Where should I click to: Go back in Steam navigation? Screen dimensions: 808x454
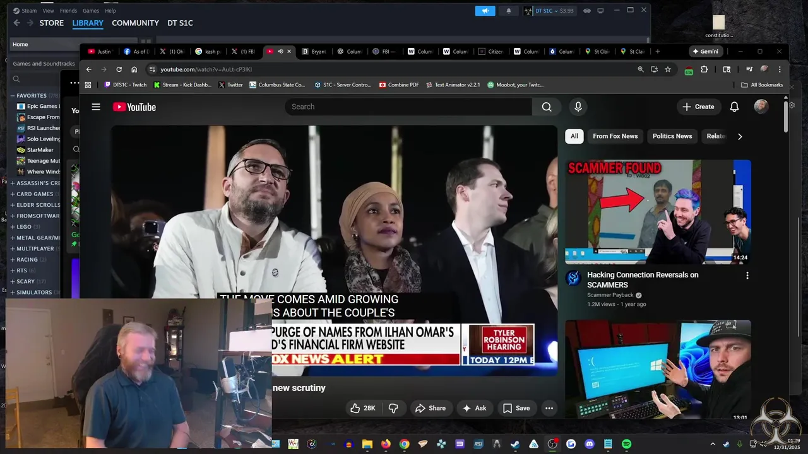(x=17, y=23)
